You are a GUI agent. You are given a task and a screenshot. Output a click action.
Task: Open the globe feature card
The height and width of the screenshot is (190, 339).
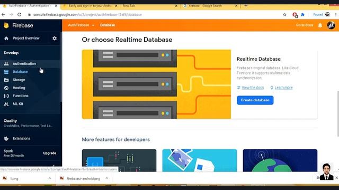(x=280, y=160)
